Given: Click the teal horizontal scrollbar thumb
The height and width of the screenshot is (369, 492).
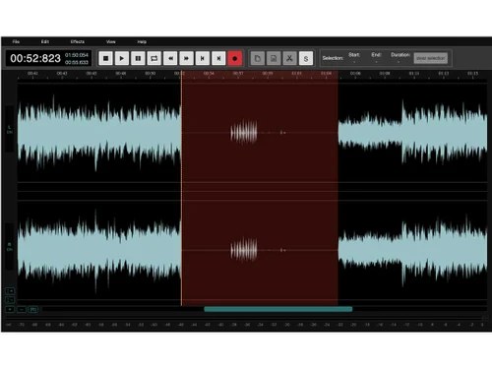Looking at the screenshot, I should [278, 309].
